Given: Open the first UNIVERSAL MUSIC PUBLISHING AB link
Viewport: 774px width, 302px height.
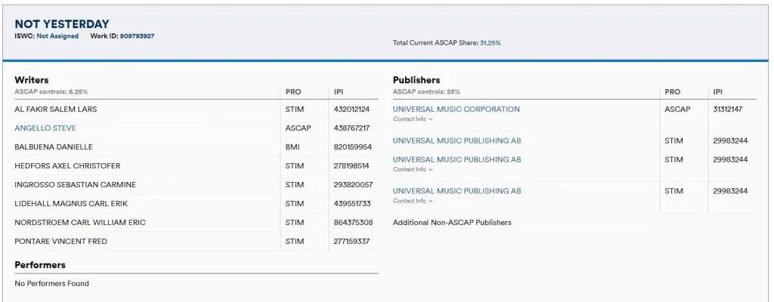Looking at the screenshot, I should 457,140.
